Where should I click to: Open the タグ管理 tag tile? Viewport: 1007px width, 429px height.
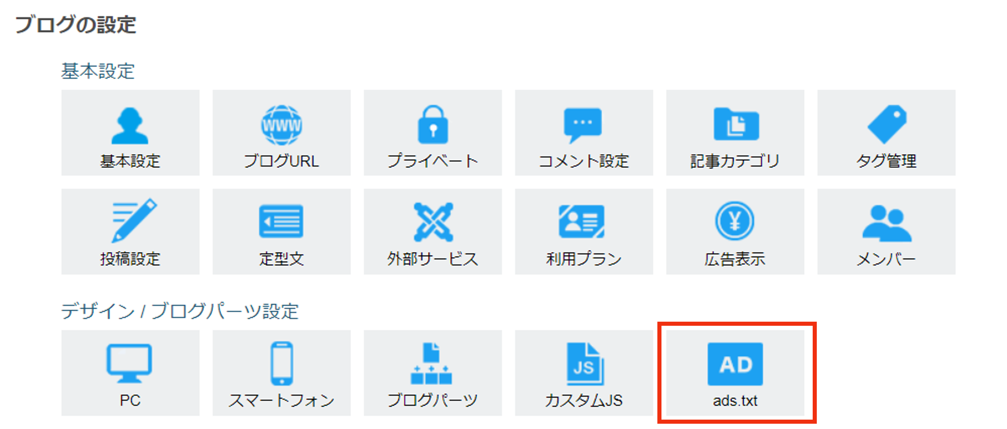[887, 133]
